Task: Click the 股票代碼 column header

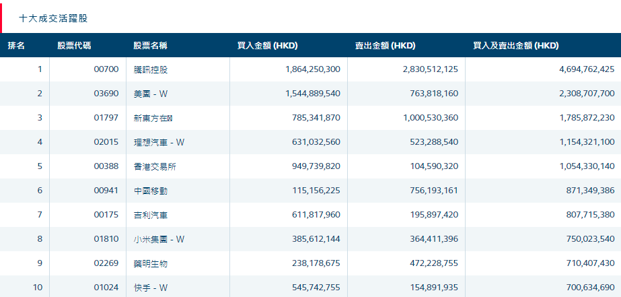Action: point(74,46)
